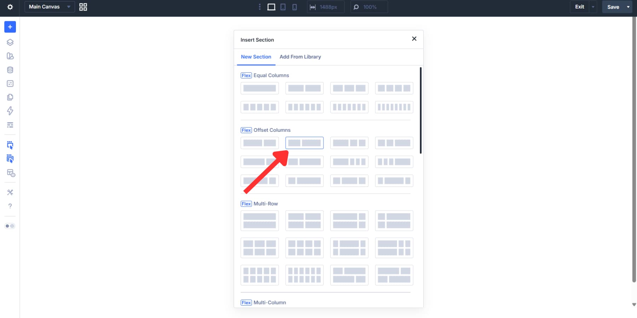Expand the Exit button dropdown arrow
637x318 pixels.
pos(593,7)
